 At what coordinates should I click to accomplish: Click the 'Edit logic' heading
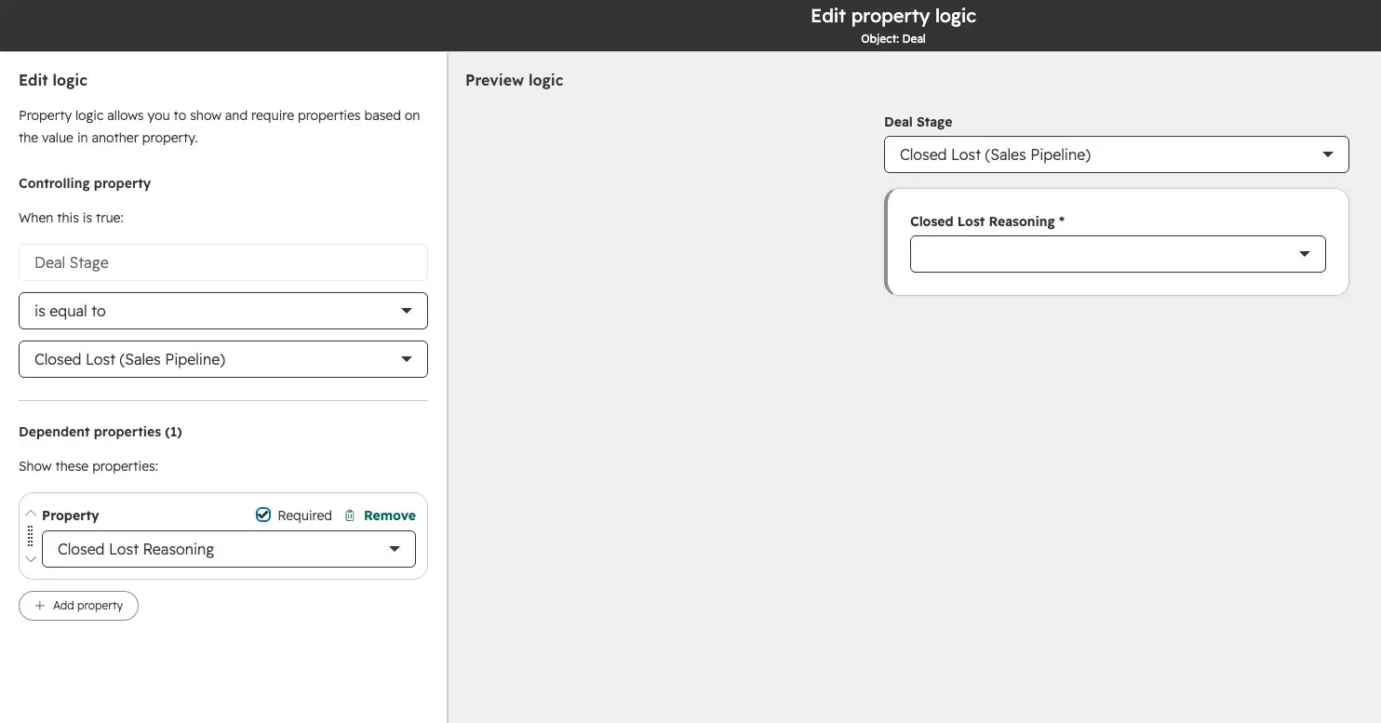(x=53, y=80)
